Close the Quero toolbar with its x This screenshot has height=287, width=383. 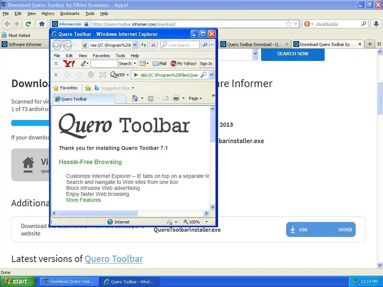pos(56,75)
